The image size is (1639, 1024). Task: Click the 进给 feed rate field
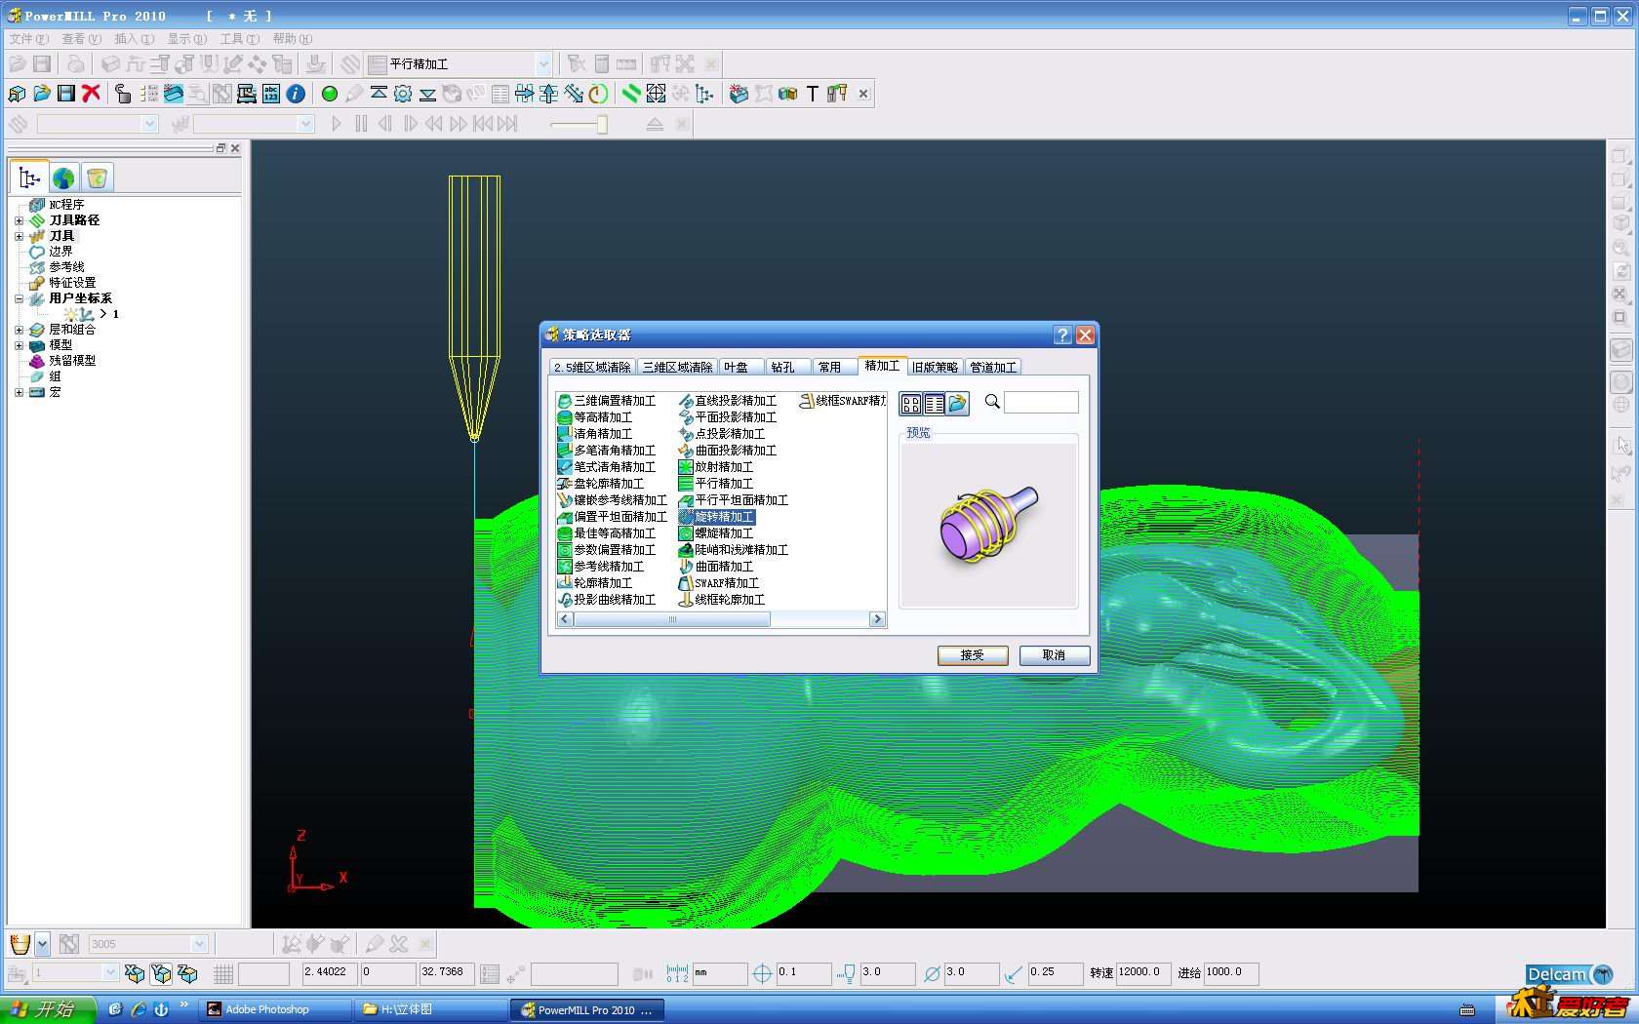[x=1231, y=972]
